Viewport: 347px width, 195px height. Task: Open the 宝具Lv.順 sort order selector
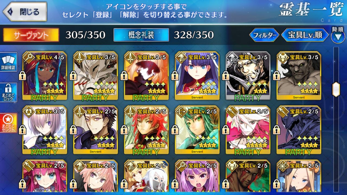(305, 35)
